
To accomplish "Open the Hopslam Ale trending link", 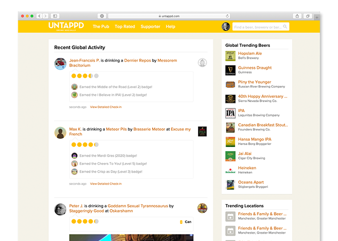I will [250, 54].
